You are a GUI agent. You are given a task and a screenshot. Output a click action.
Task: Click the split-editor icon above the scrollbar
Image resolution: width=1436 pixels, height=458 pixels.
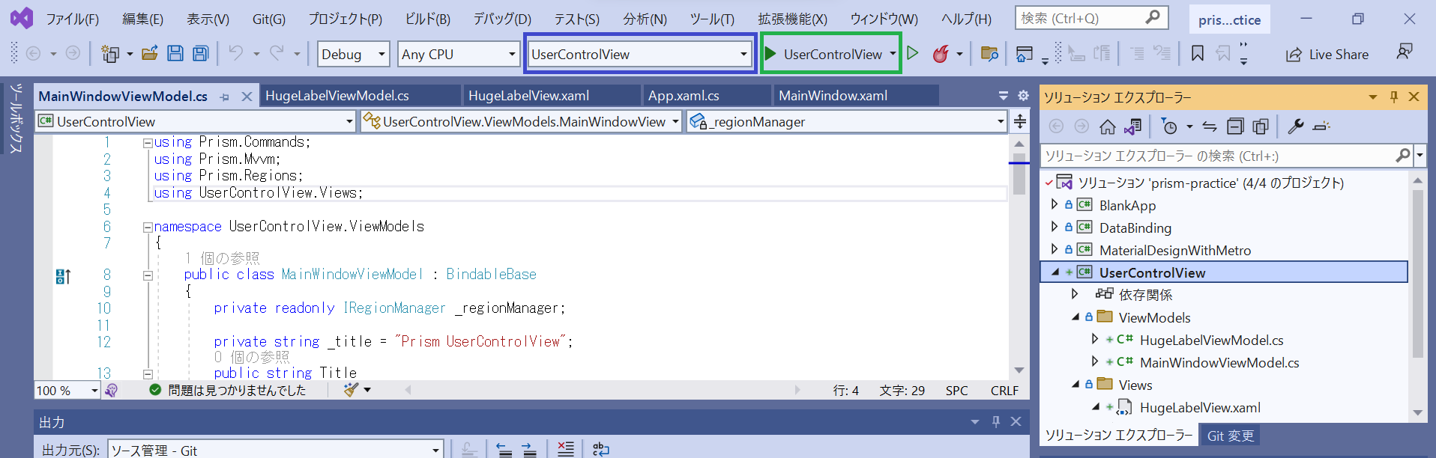click(1020, 121)
